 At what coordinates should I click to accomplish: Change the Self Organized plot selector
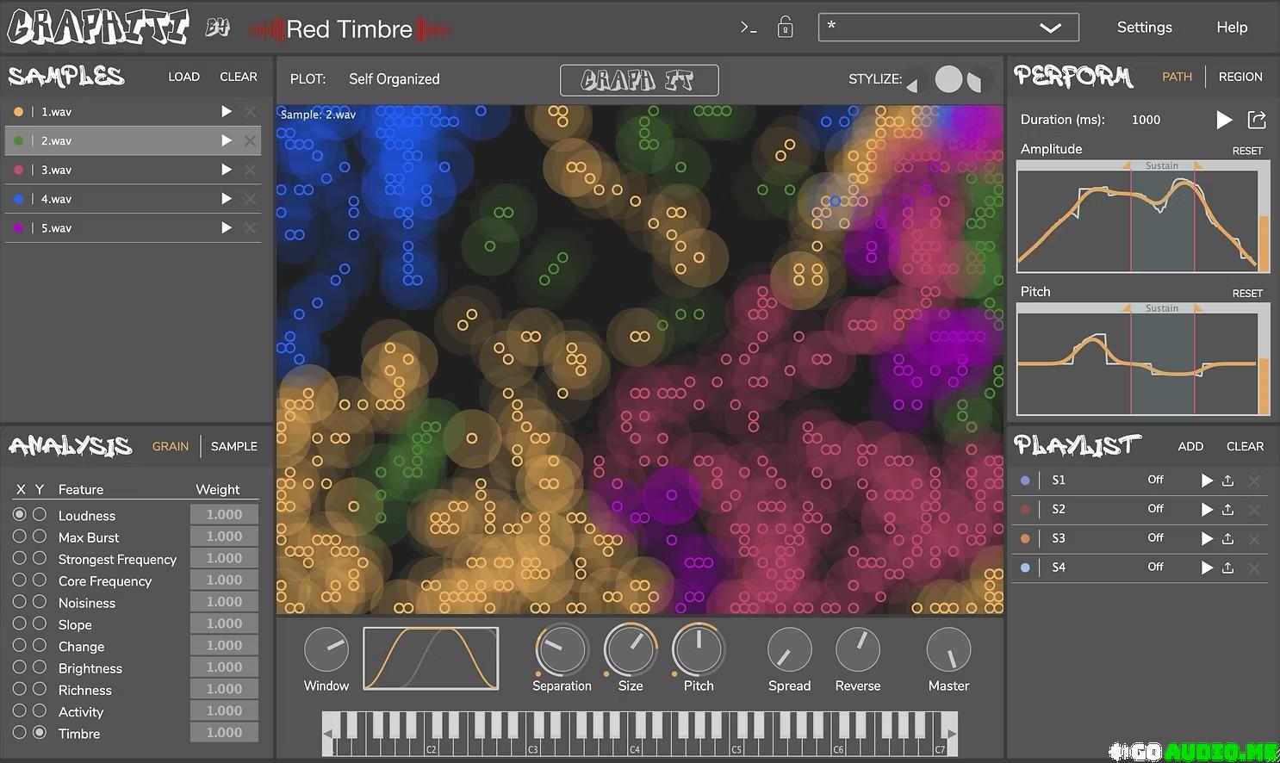point(394,78)
